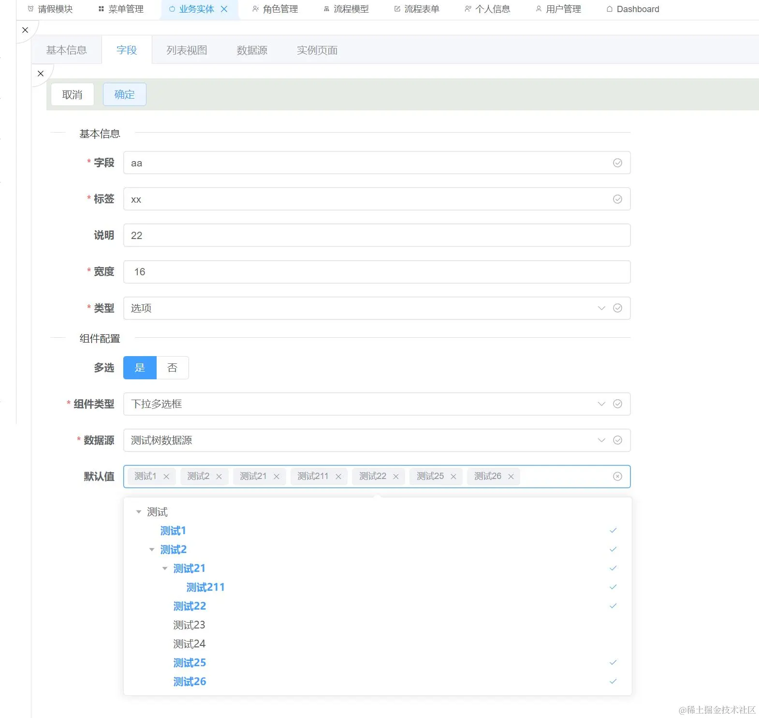Remove the 测试22 tag from 默认值
The width and height of the screenshot is (759, 718).
[x=396, y=477]
